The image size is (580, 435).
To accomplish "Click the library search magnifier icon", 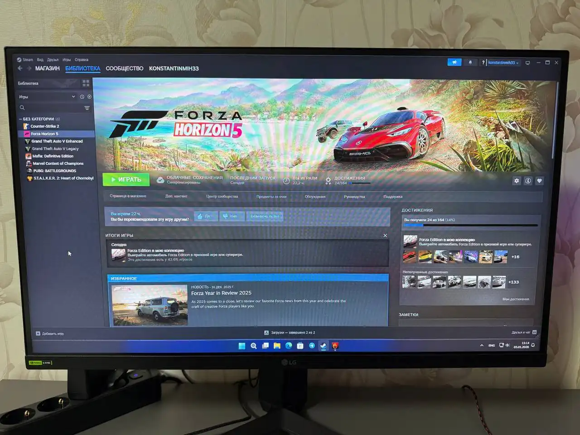I will pos(22,107).
